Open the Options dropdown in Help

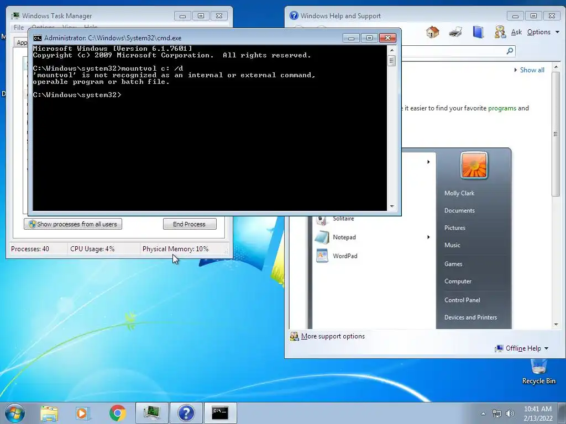(543, 32)
